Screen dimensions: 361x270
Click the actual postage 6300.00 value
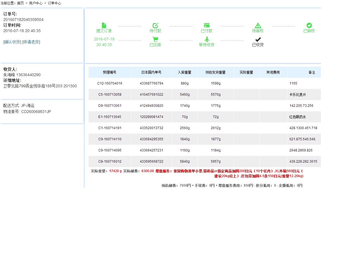click(148, 171)
